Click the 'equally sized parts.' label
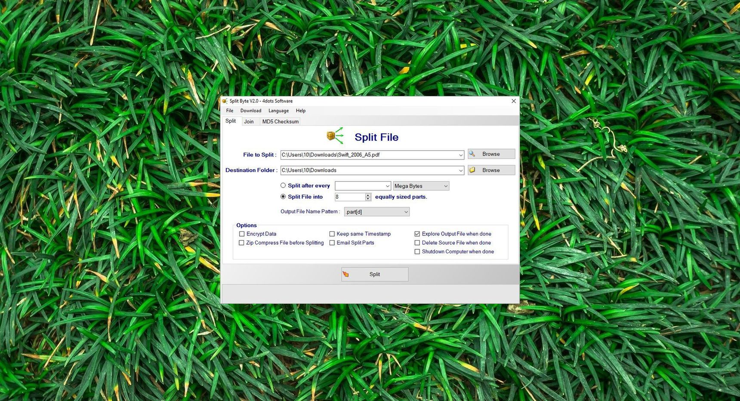Viewport: 740px width, 401px height. click(401, 197)
